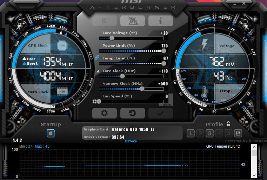Click GeForce GTX 1050 Ti text
This screenshot has height=180, width=267.
click(x=133, y=129)
